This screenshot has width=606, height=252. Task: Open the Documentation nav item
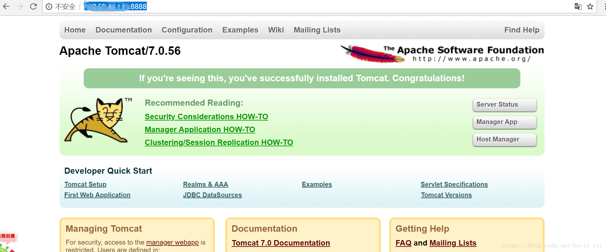pyautogui.click(x=124, y=30)
